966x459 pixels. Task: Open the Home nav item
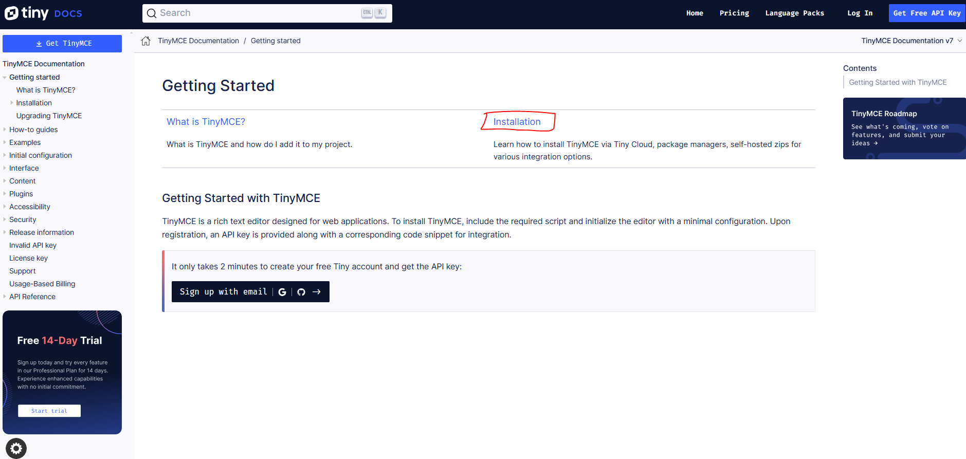point(695,13)
